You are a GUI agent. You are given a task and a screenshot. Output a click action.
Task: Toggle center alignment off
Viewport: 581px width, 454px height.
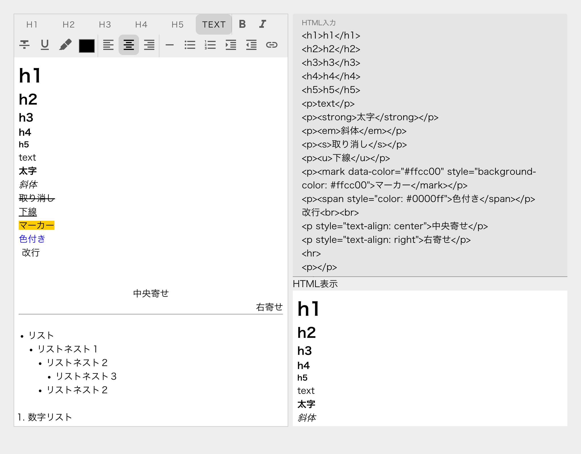point(128,45)
